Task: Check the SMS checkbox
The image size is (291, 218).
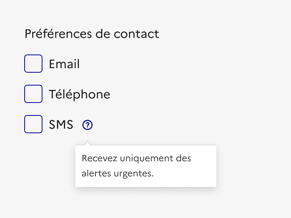Action: click(33, 124)
